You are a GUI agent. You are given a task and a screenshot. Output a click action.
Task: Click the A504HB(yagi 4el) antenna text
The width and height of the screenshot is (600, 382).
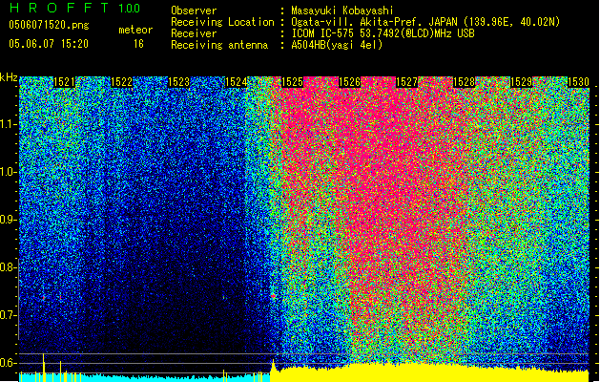[x=337, y=45]
